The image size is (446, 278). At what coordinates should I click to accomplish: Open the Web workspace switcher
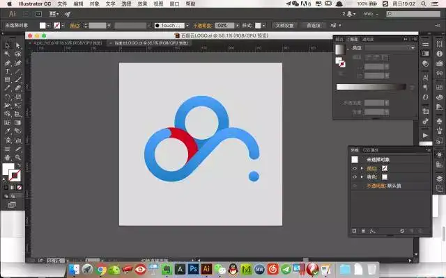pos(371,14)
